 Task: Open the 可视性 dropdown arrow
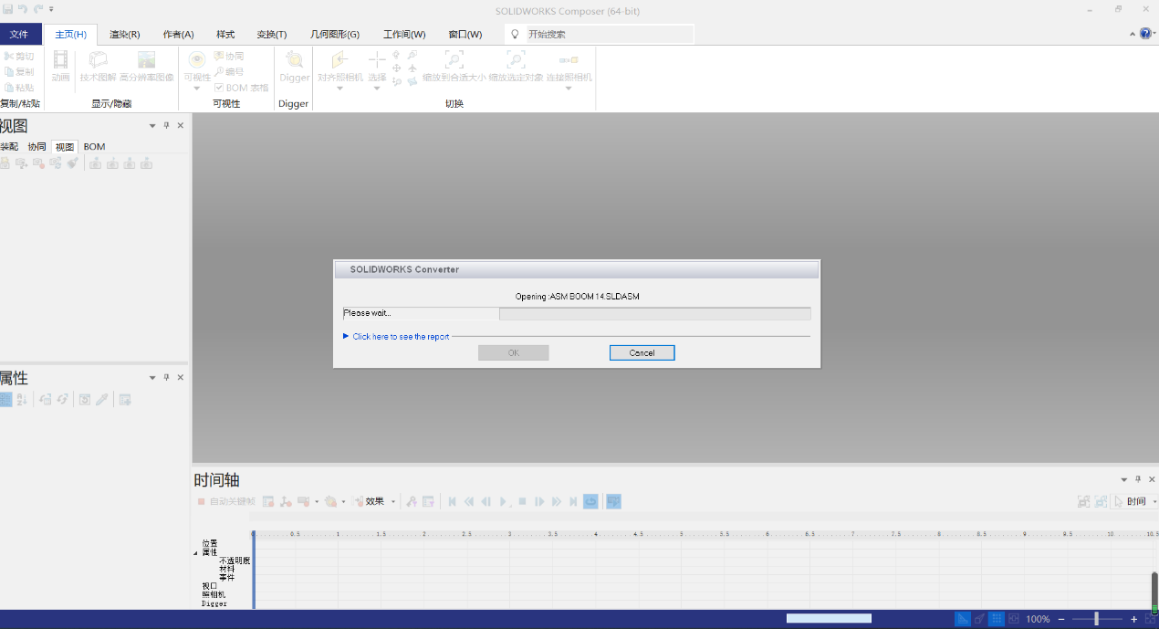[197, 86]
